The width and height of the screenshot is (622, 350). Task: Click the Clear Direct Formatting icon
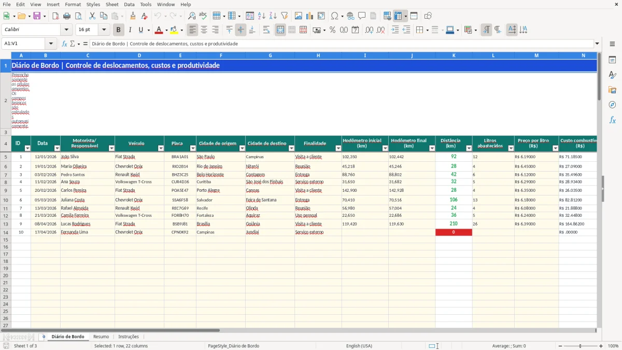click(144, 16)
